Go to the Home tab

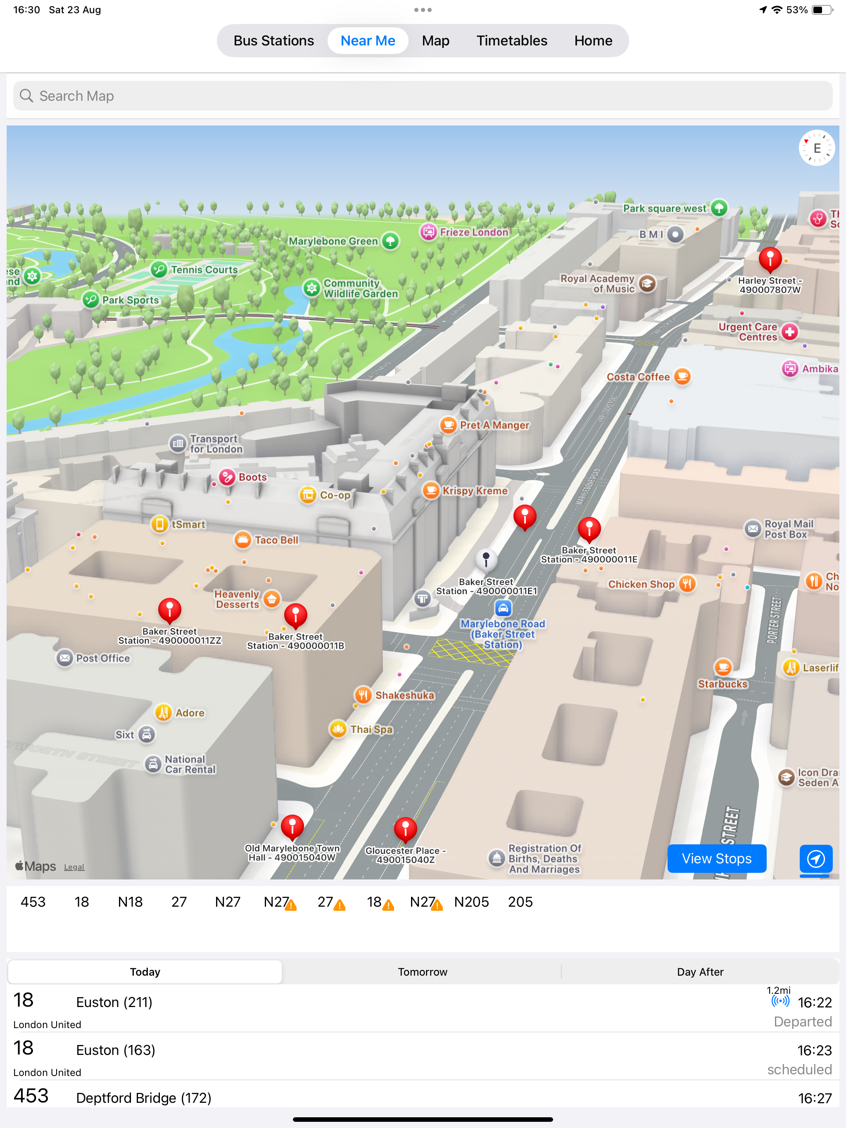(x=593, y=41)
